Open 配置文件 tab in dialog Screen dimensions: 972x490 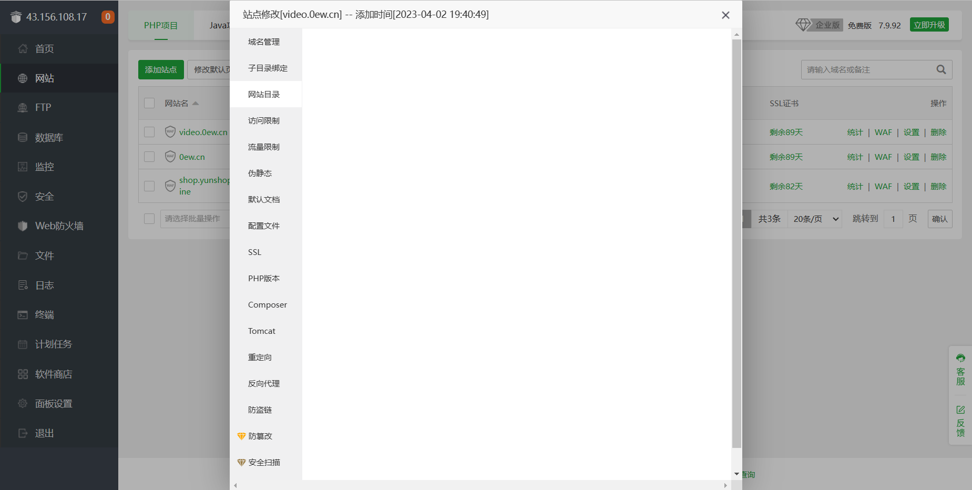pos(265,226)
